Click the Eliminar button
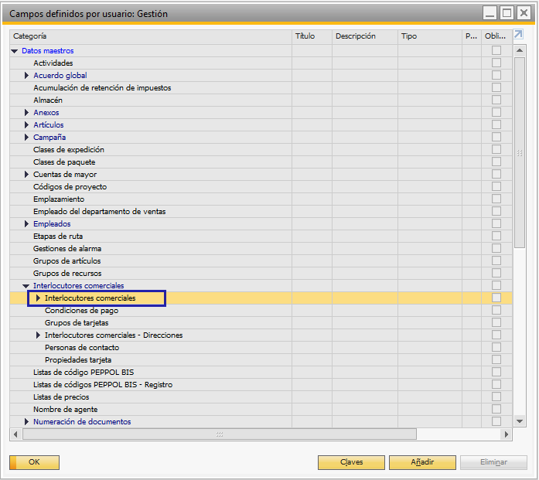The height and width of the screenshot is (480, 539). coord(493,462)
